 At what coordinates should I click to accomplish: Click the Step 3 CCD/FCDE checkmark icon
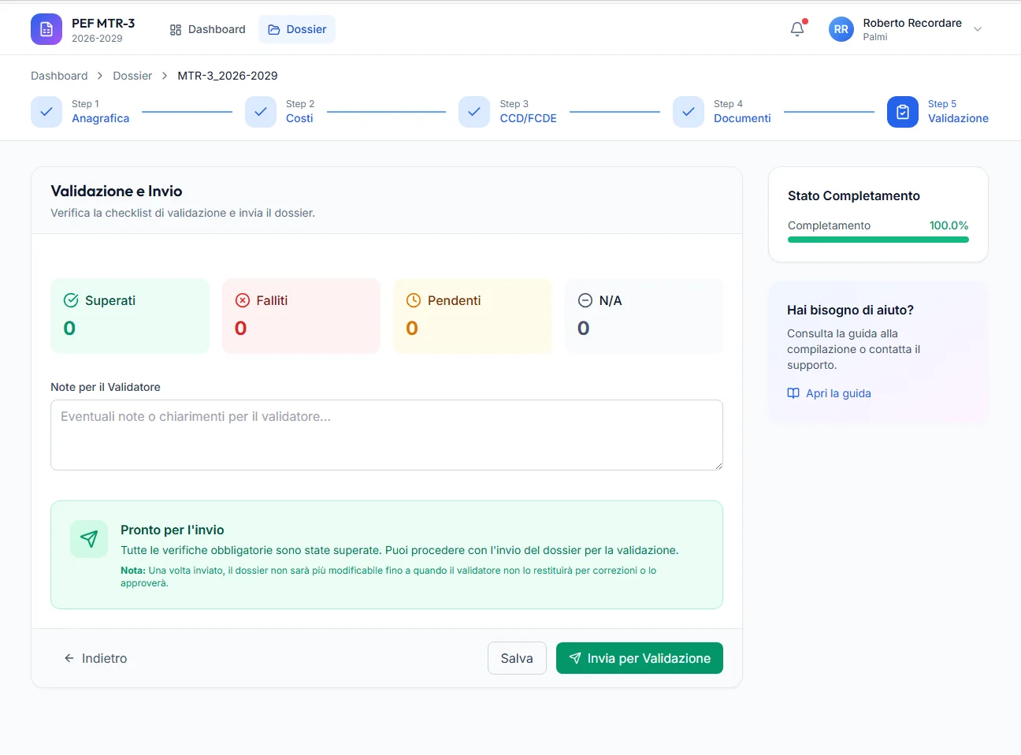click(474, 112)
